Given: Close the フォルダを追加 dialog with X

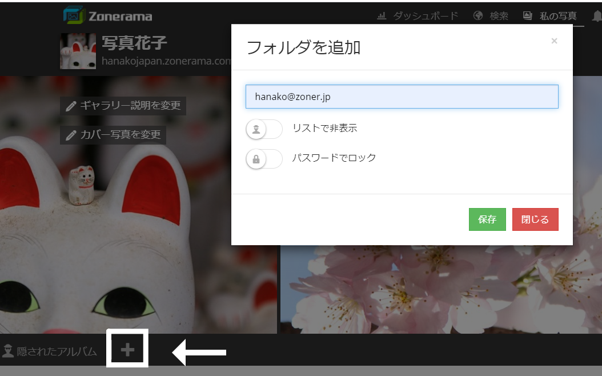Looking at the screenshot, I should (x=554, y=41).
